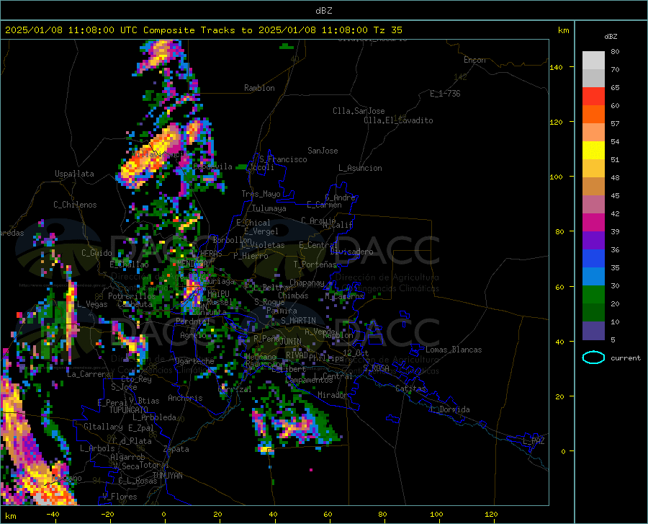Click the Tulumaya label
Viewport: 648px width, 524px height.
[x=269, y=208]
